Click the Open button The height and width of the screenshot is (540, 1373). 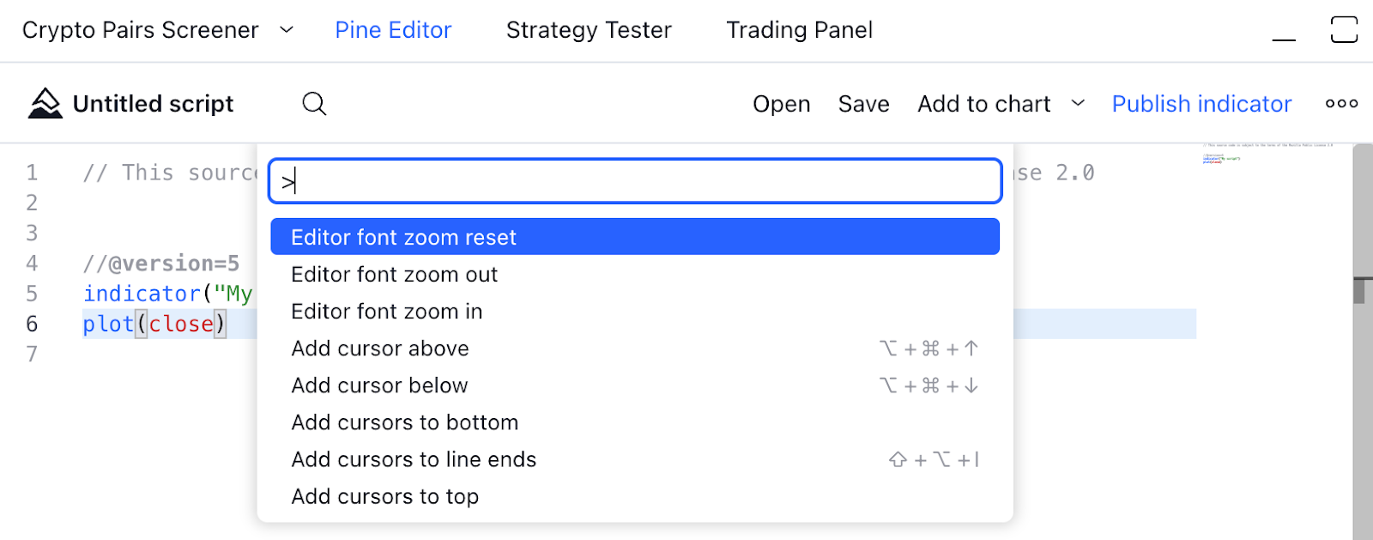[781, 104]
